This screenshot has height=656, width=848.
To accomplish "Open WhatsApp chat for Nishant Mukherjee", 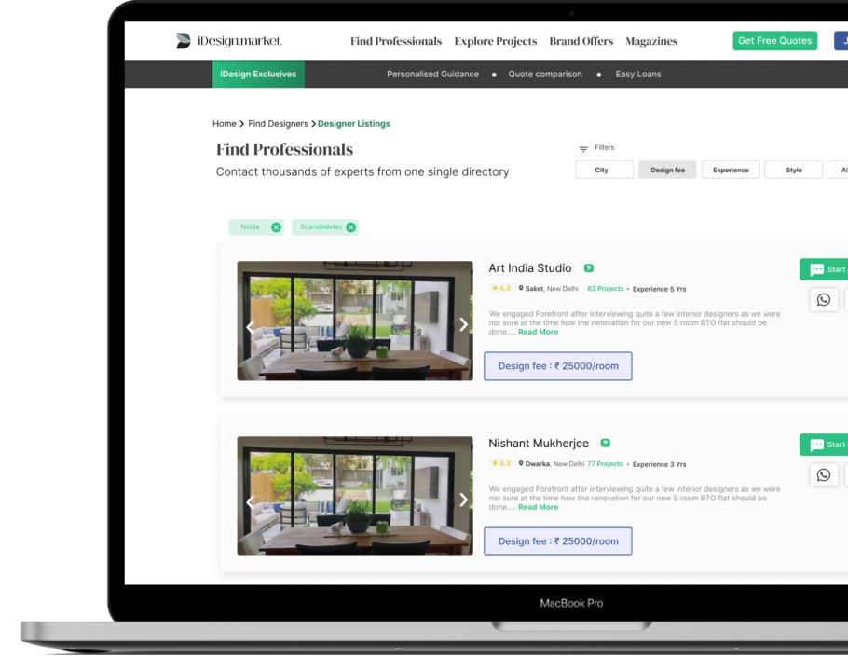I will 824,474.
